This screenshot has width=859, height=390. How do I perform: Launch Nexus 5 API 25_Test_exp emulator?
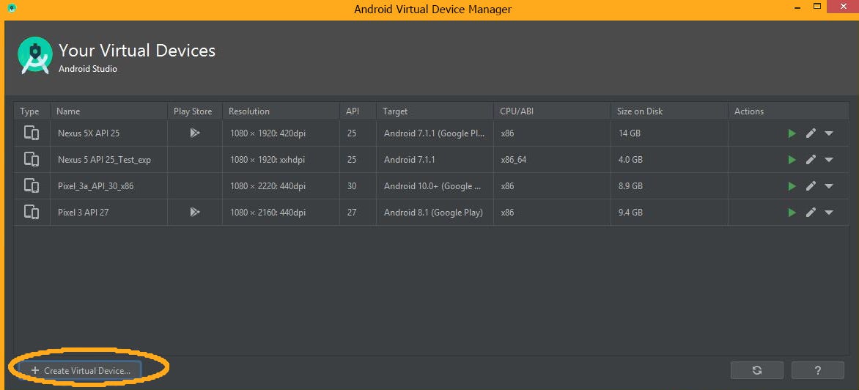pos(792,159)
